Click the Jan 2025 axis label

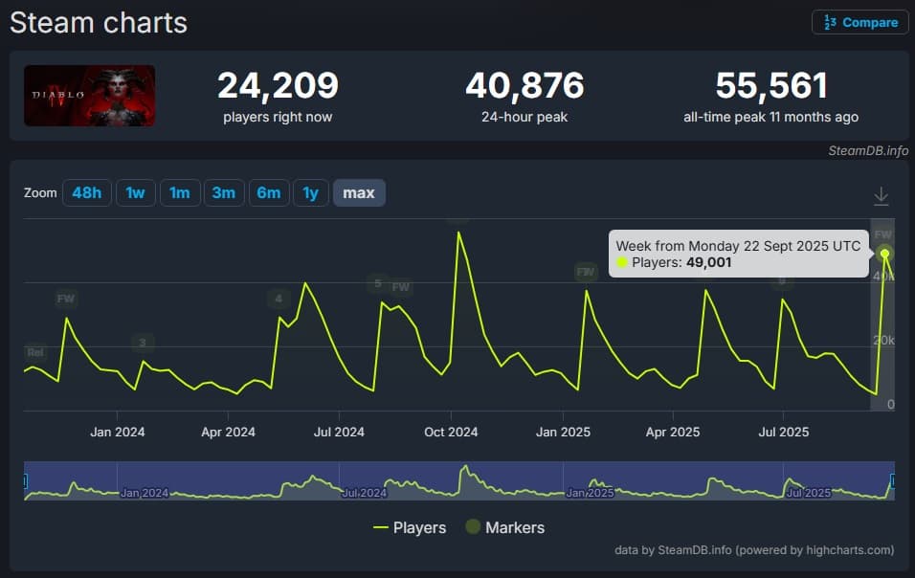pyautogui.click(x=563, y=433)
